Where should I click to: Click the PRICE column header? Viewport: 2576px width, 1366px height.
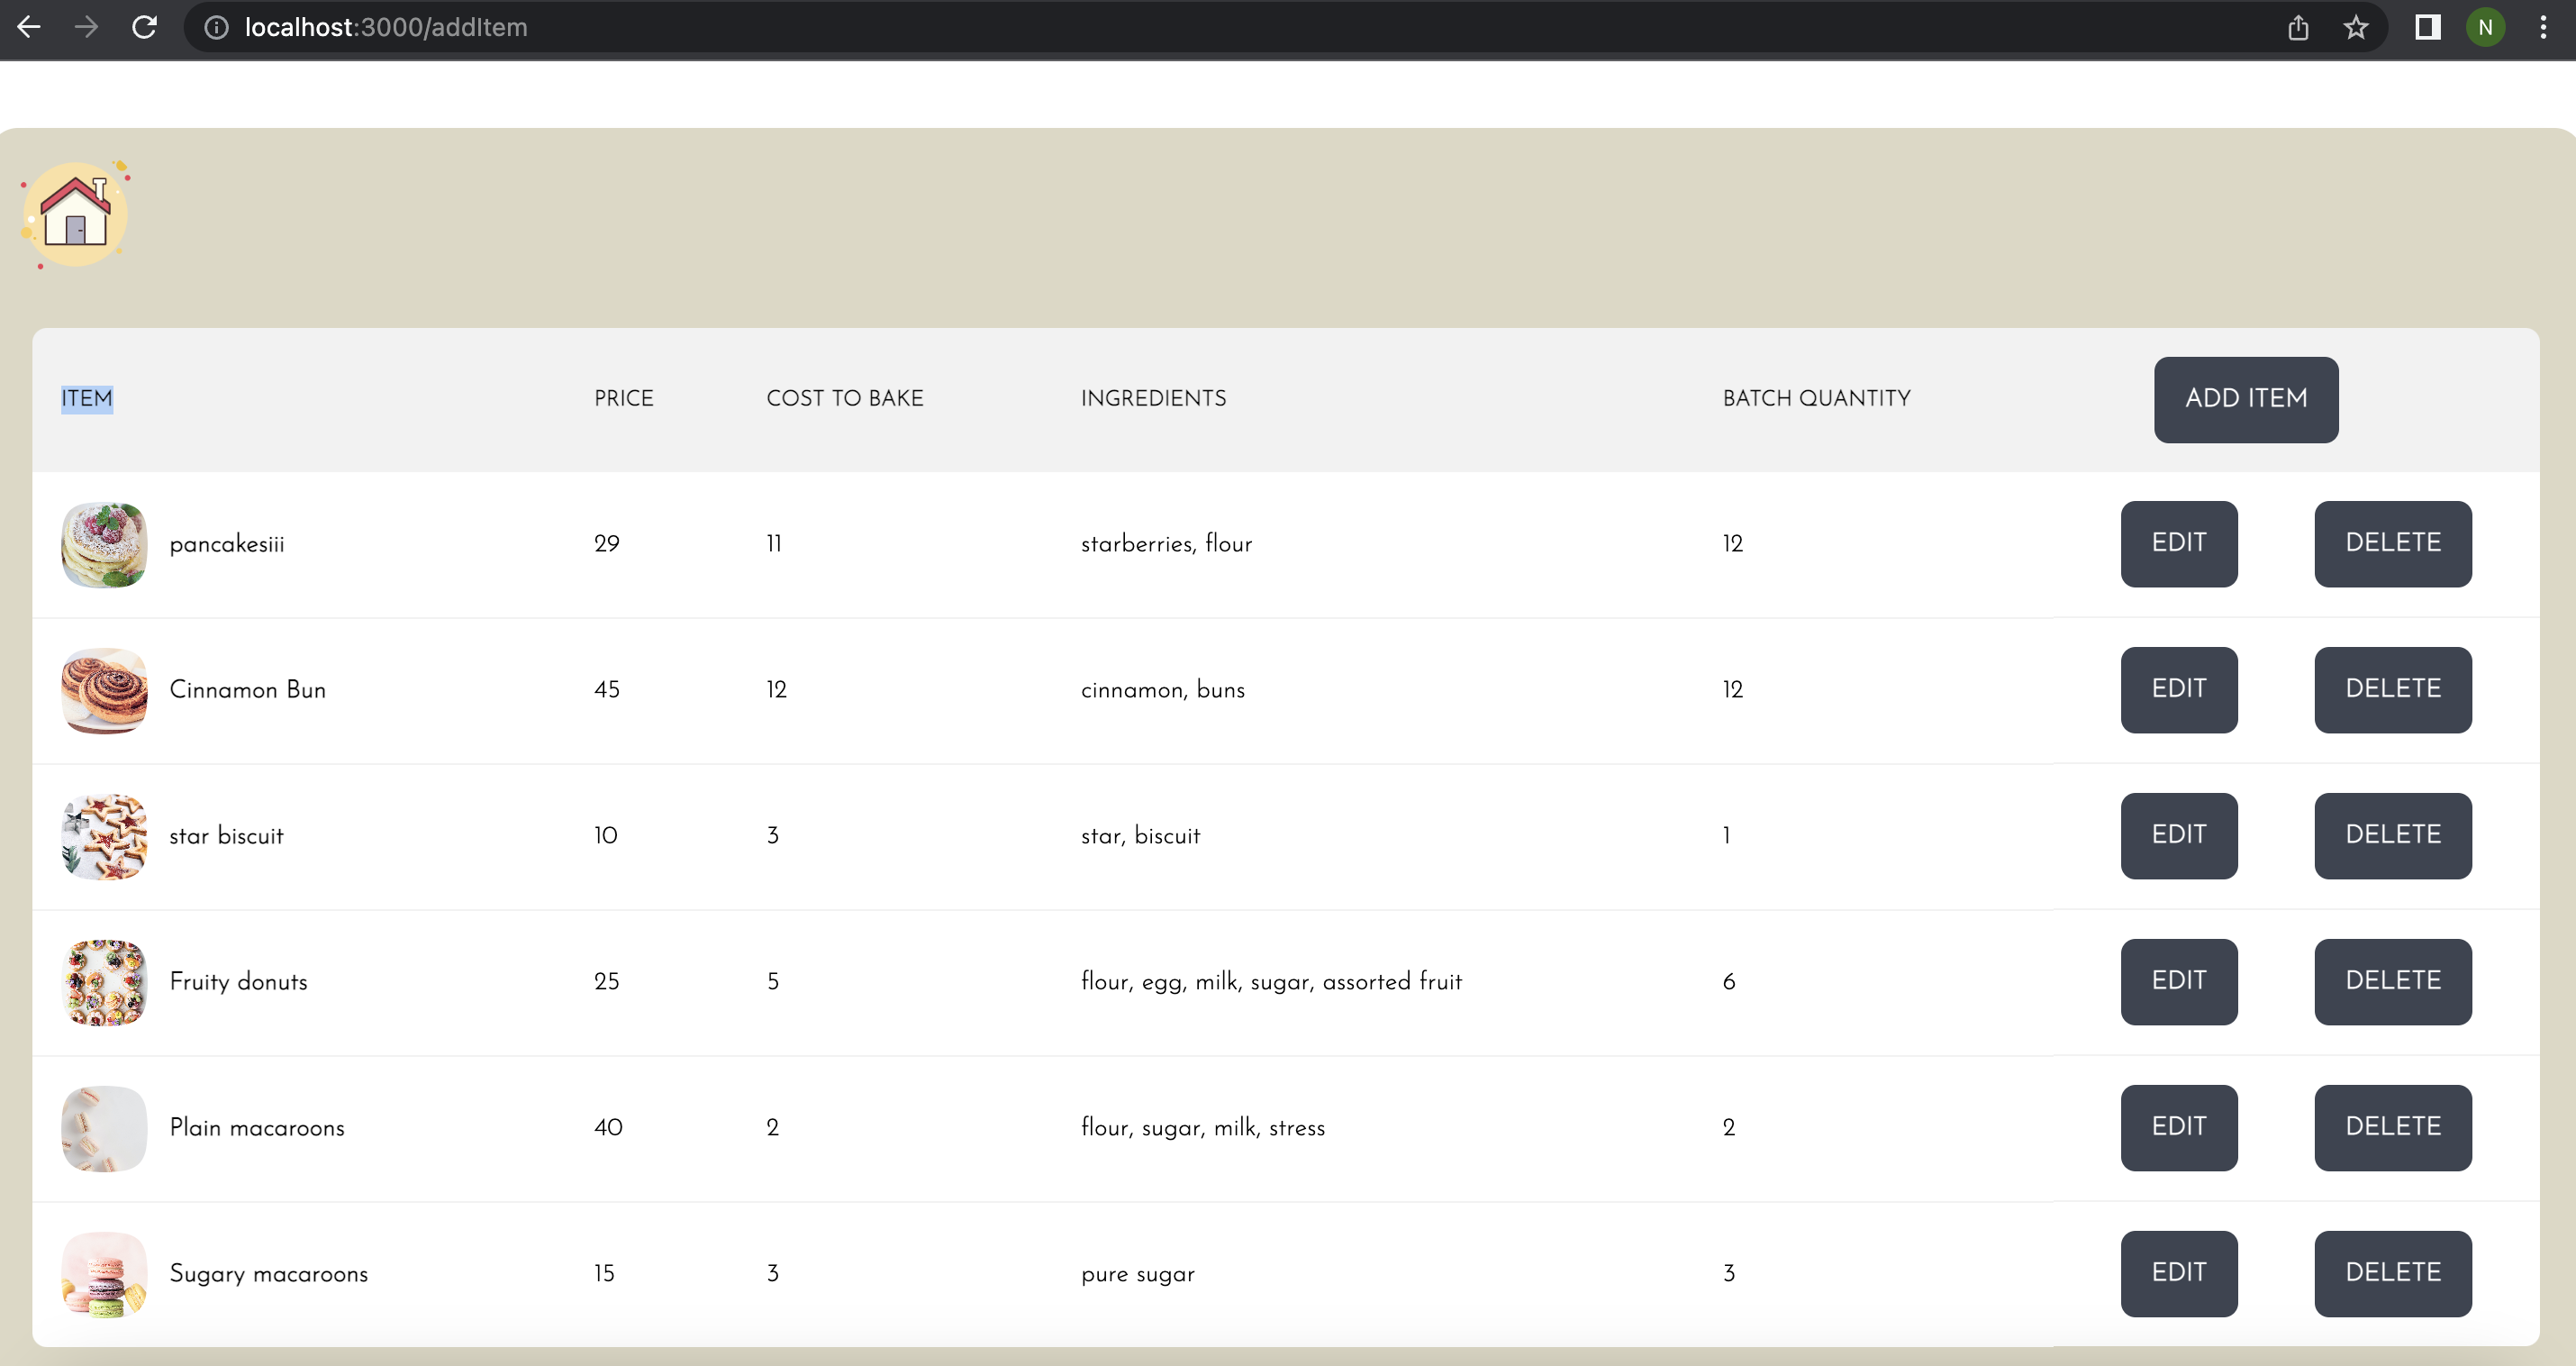[x=623, y=398]
